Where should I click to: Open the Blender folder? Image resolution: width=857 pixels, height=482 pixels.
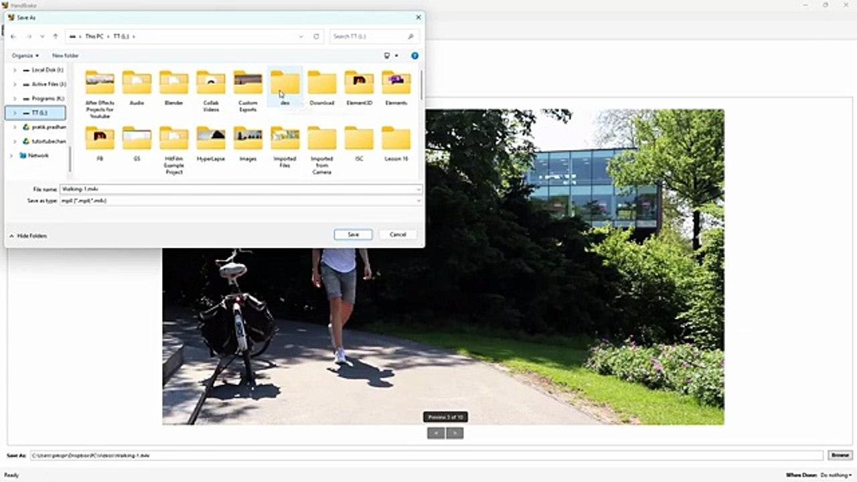(174, 88)
